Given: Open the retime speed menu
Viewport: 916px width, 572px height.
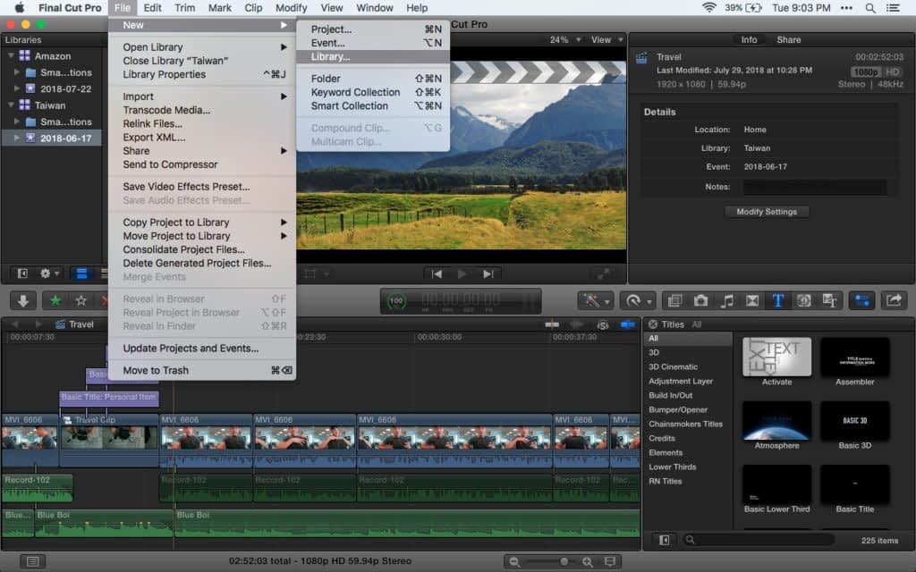Looking at the screenshot, I should 637,300.
